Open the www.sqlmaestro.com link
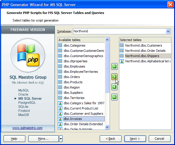Image resolution: width=175 pixels, height=145 pixels. coord(27,128)
